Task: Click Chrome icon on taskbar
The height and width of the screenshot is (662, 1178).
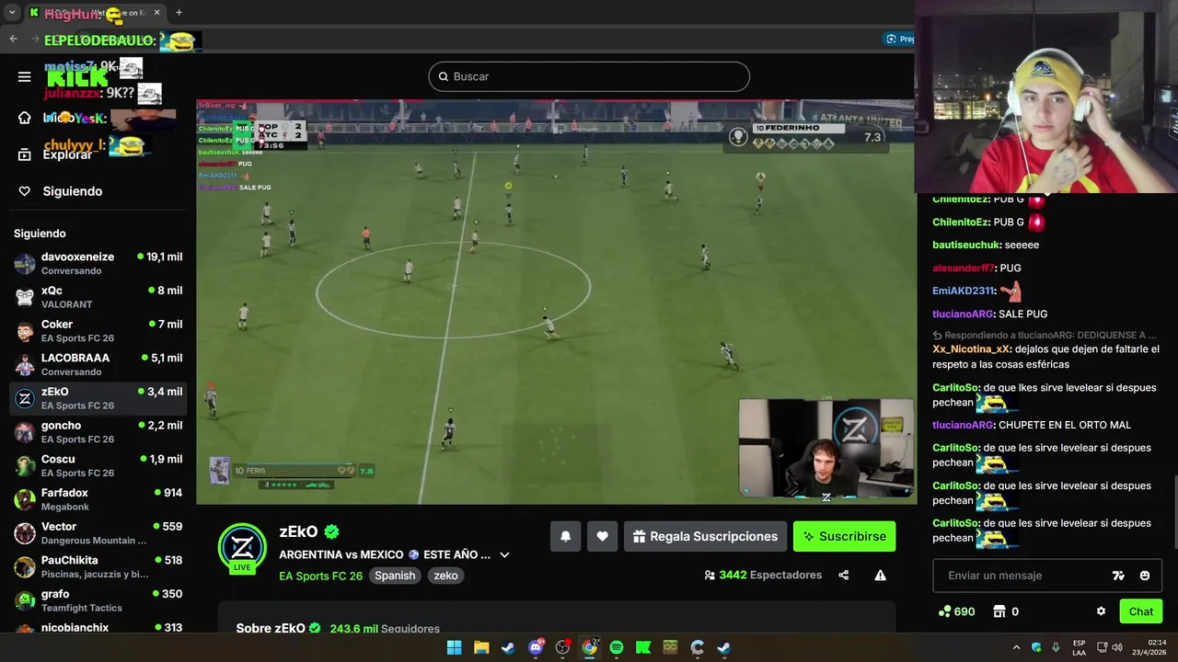Action: click(589, 647)
